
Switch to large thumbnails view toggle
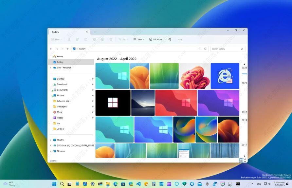click(245, 160)
